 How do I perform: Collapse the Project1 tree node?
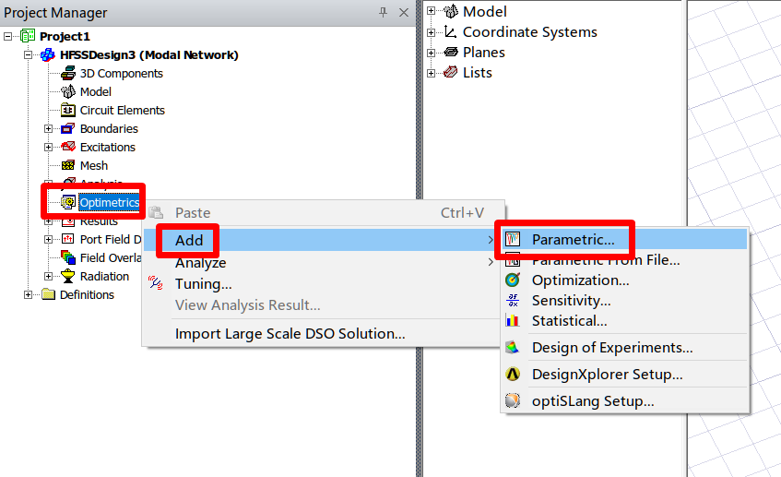8,36
